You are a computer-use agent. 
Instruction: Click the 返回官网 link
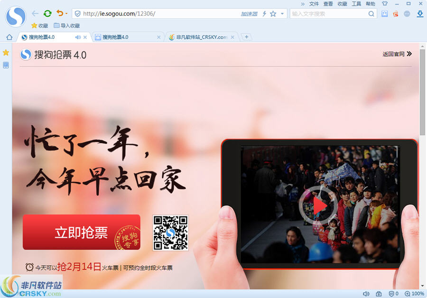[397, 54]
